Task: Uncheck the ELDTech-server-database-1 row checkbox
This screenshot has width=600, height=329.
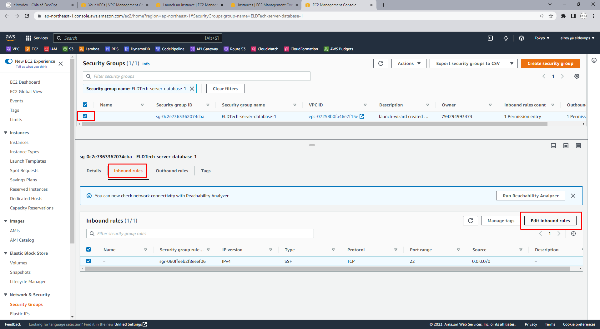Action: pyautogui.click(x=85, y=116)
